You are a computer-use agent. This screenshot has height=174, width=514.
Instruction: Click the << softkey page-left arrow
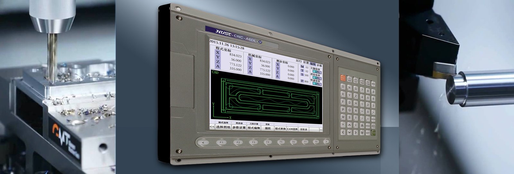[x=212, y=127]
